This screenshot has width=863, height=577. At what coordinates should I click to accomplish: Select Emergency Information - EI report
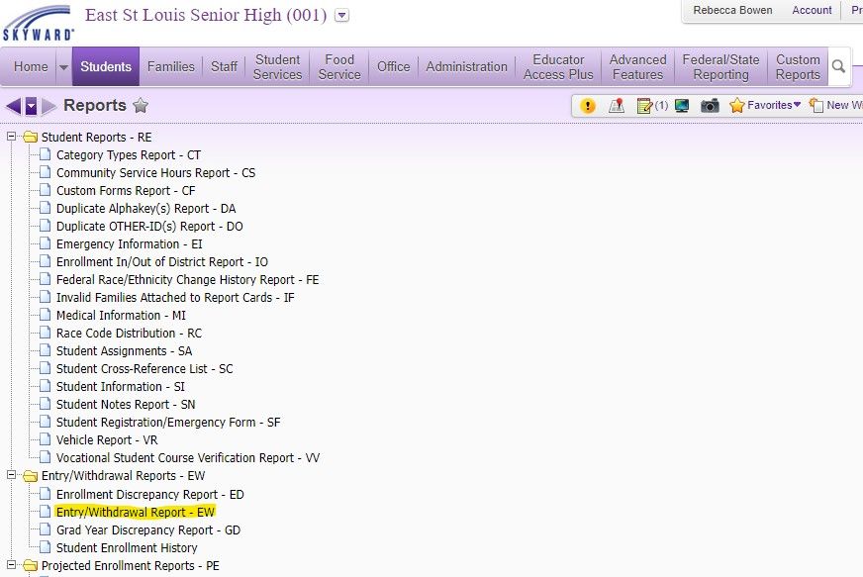(x=129, y=244)
